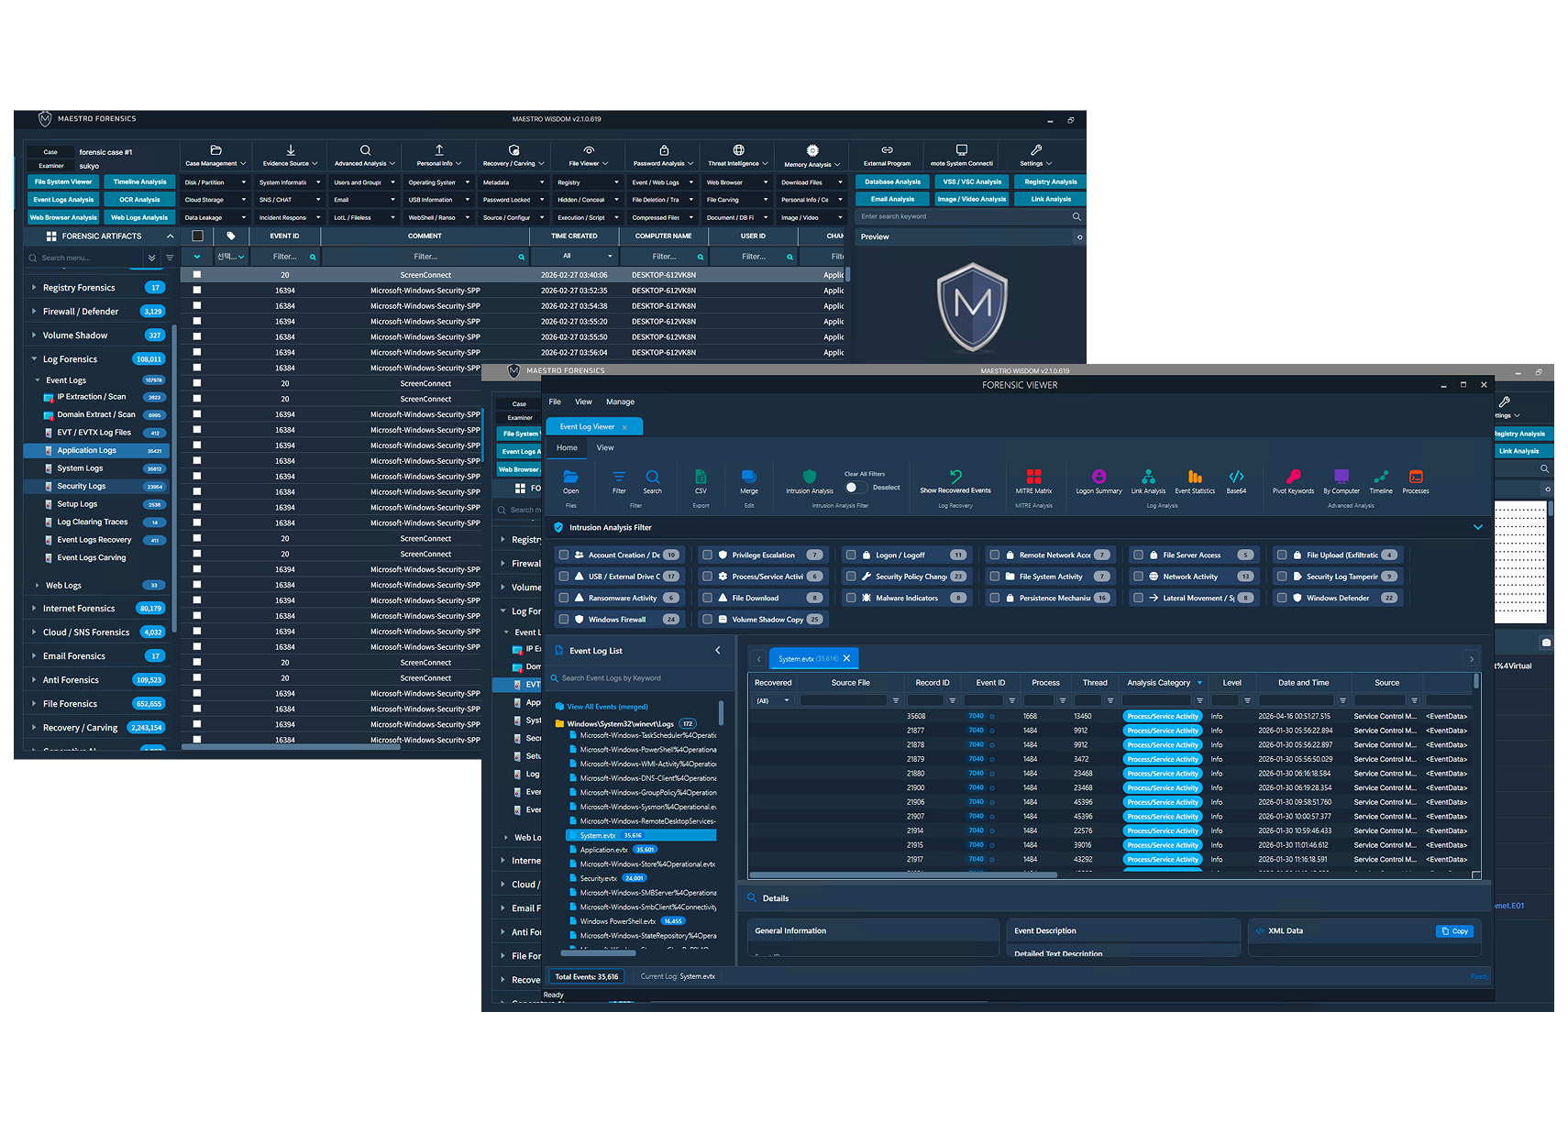
Task: Check the Account Creation filter checkbox
Action: click(564, 555)
